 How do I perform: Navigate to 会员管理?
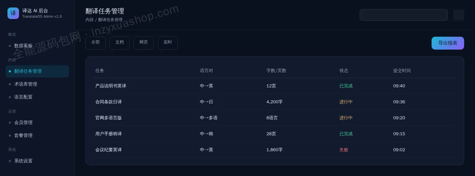pyautogui.click(x=37, y=123)
